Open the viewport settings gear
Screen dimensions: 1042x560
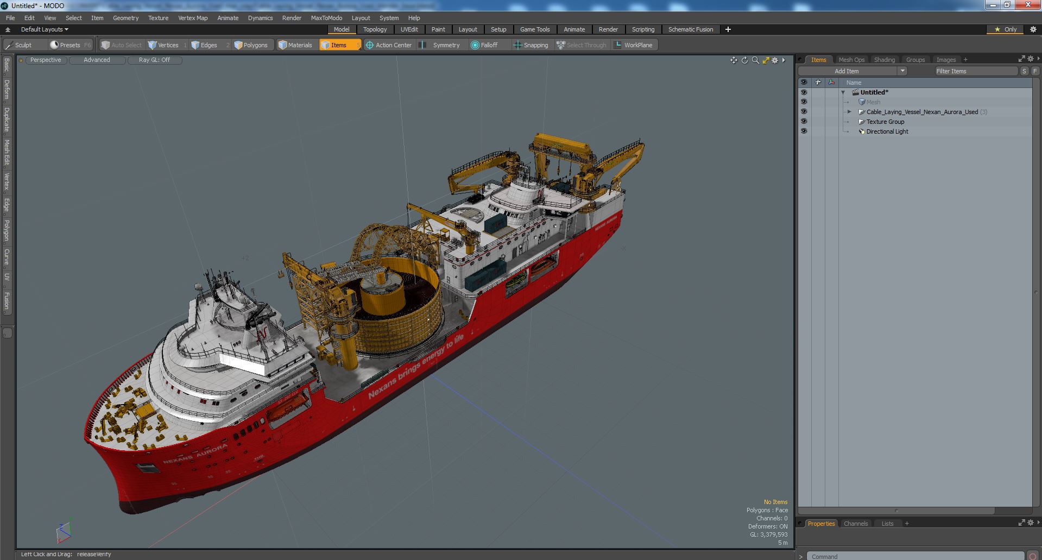coord(775,60)
